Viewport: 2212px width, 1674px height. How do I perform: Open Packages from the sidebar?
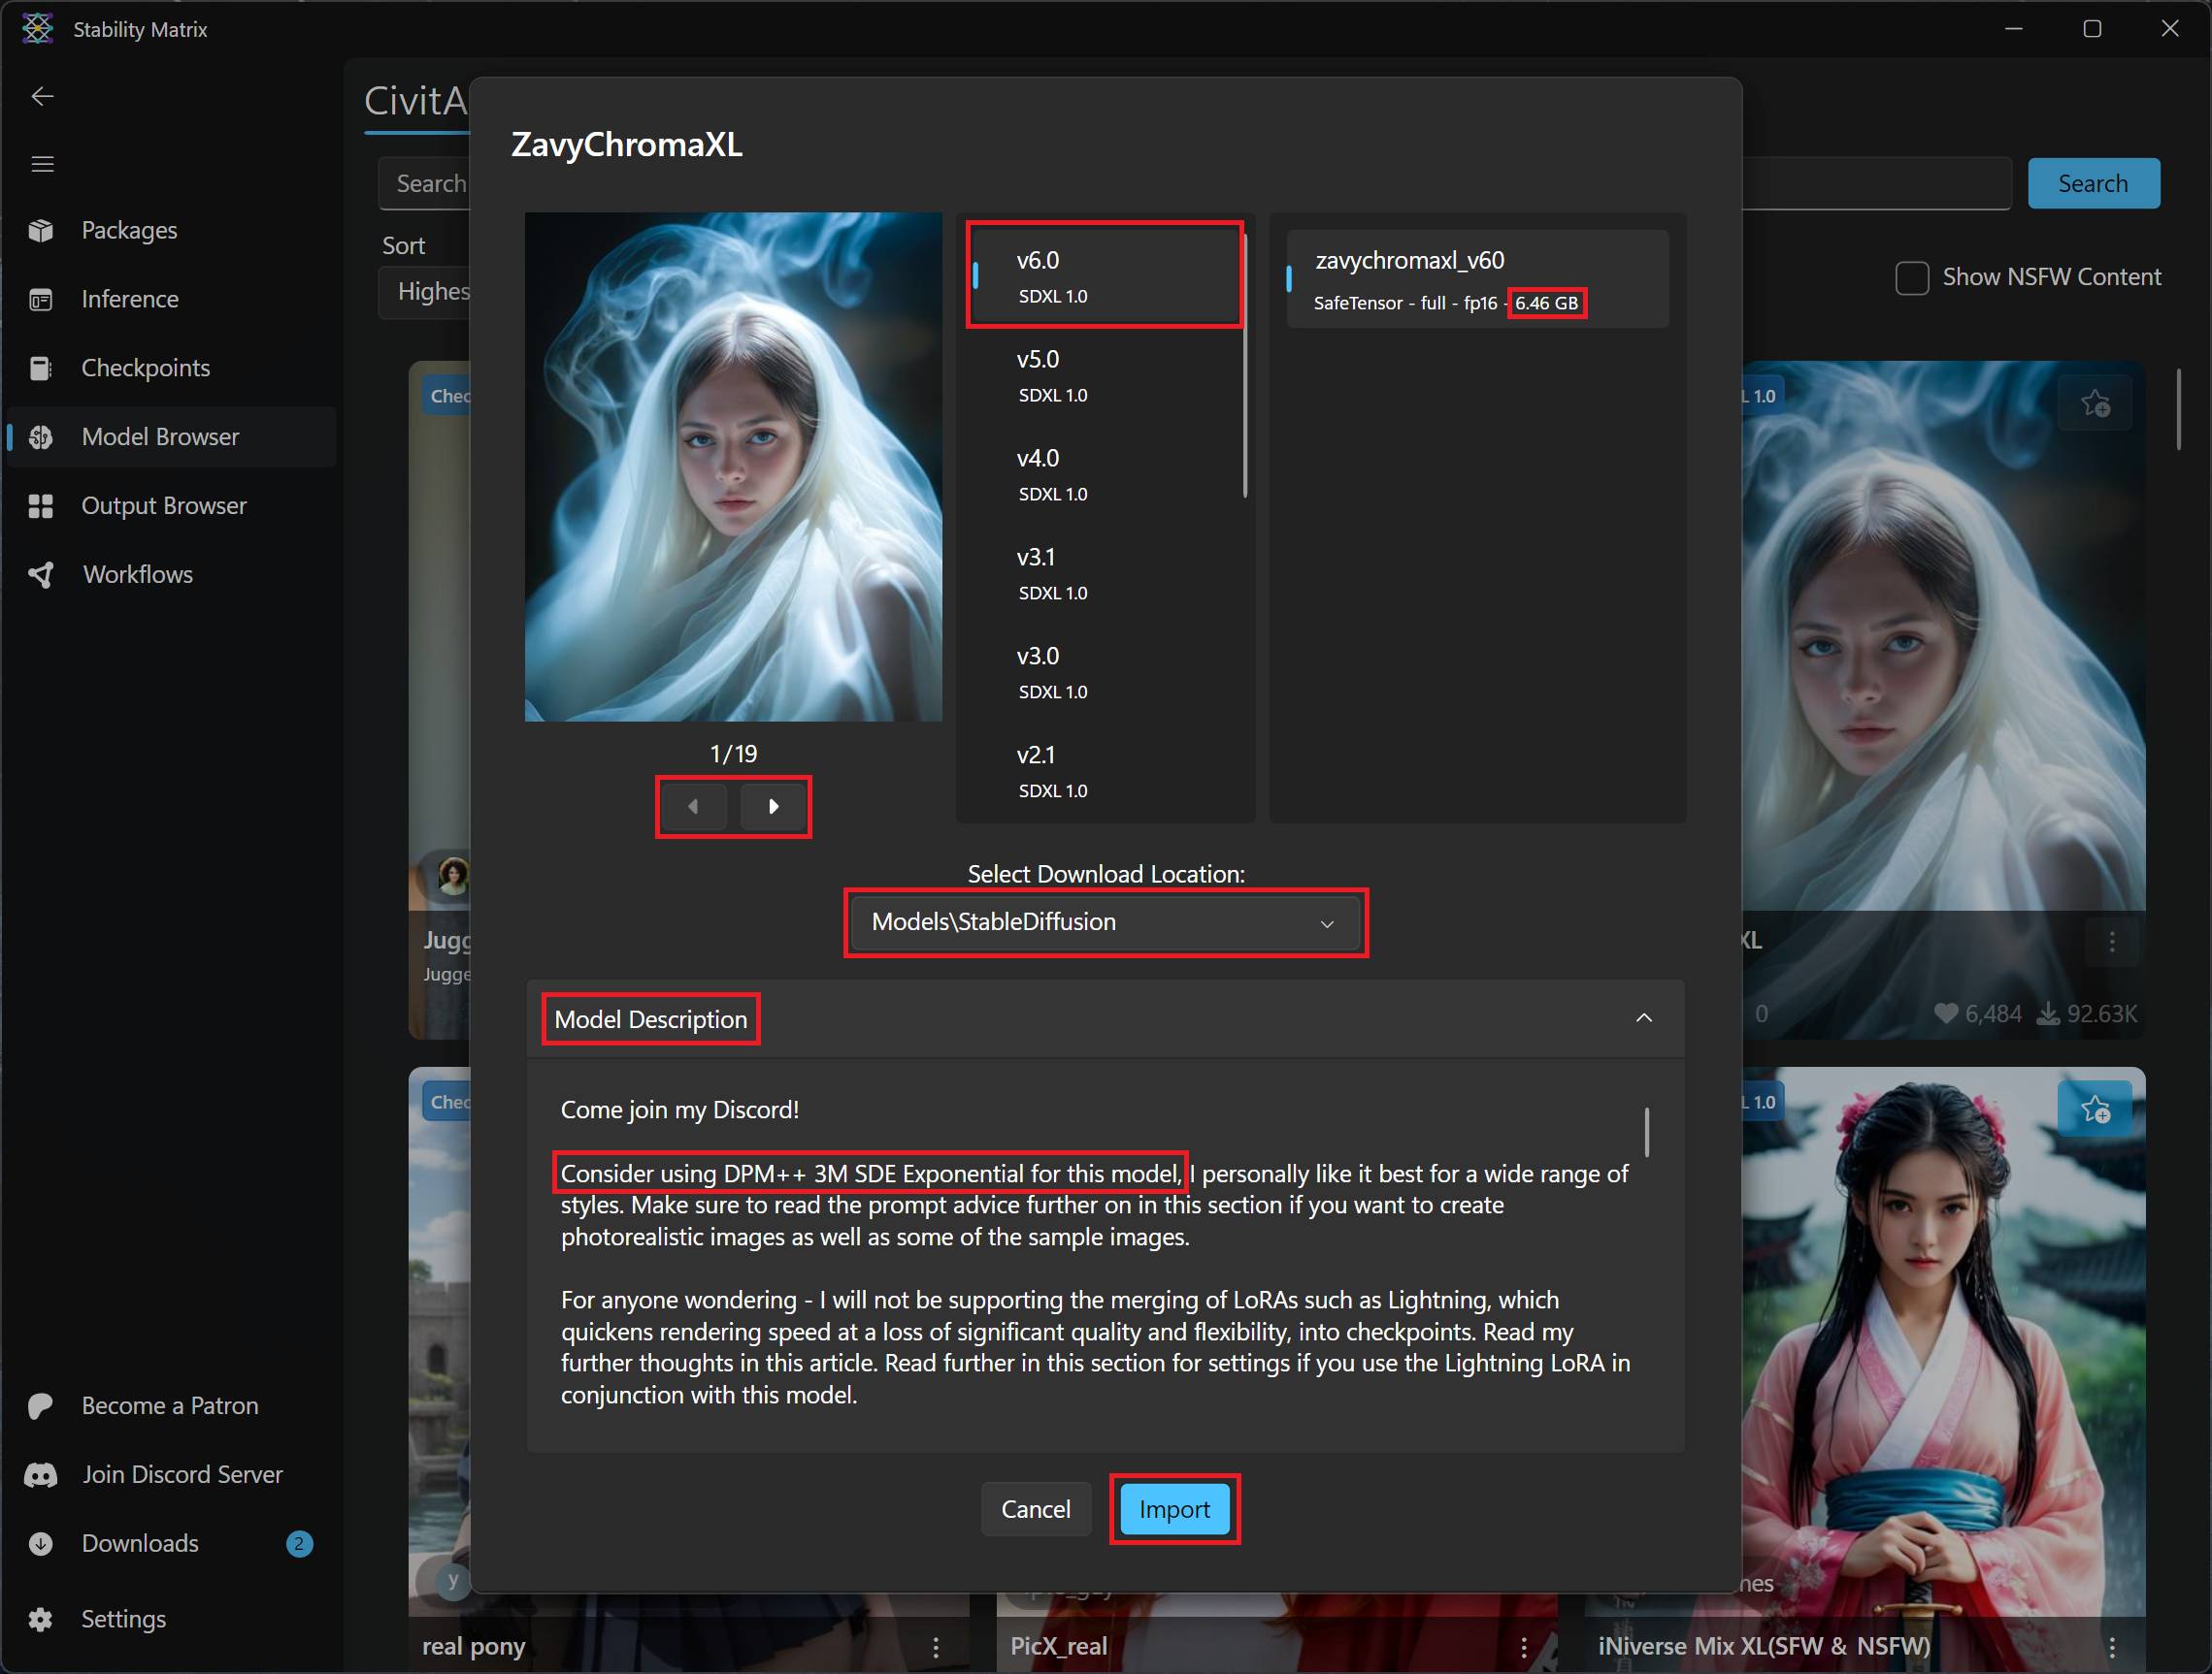click(129, 231)
